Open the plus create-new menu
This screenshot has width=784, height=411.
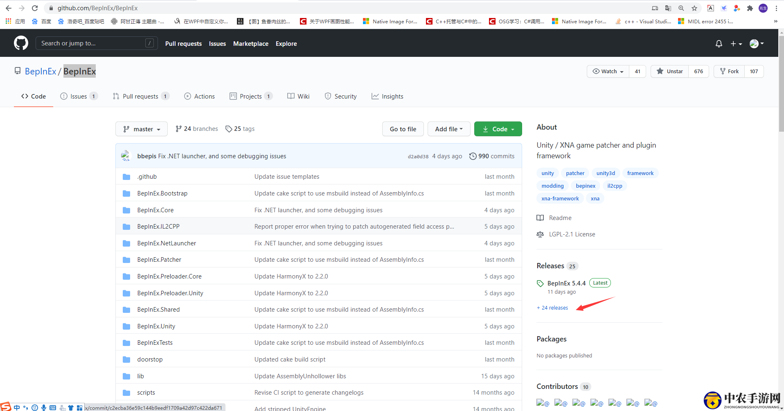tap(736, 43)
